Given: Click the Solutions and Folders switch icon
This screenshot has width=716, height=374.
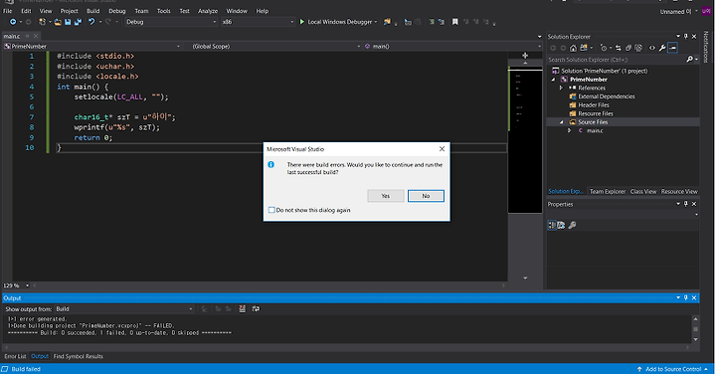Looking at the screenshot, I should click(x=584, y=48).
